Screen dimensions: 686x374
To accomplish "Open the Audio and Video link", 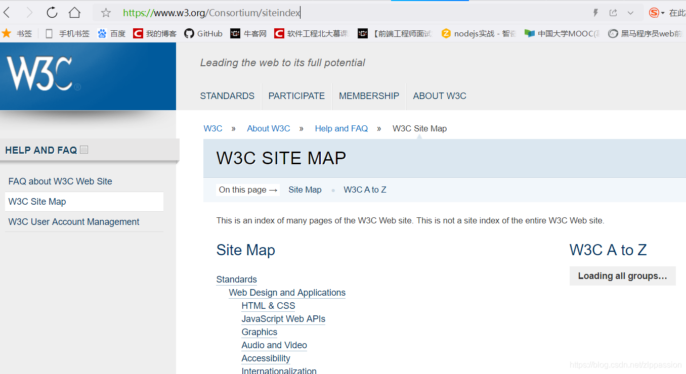I will pos(274,345).
